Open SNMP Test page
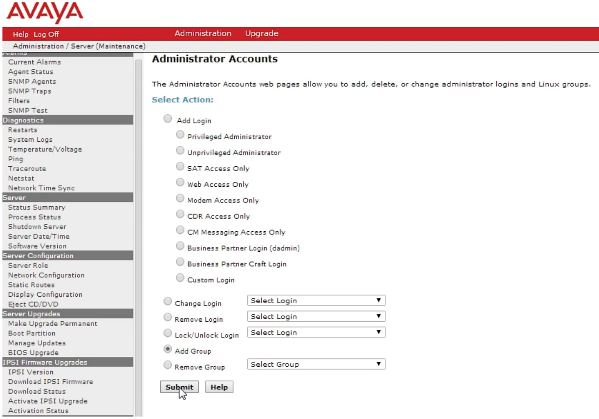 [x=28, y=110]
